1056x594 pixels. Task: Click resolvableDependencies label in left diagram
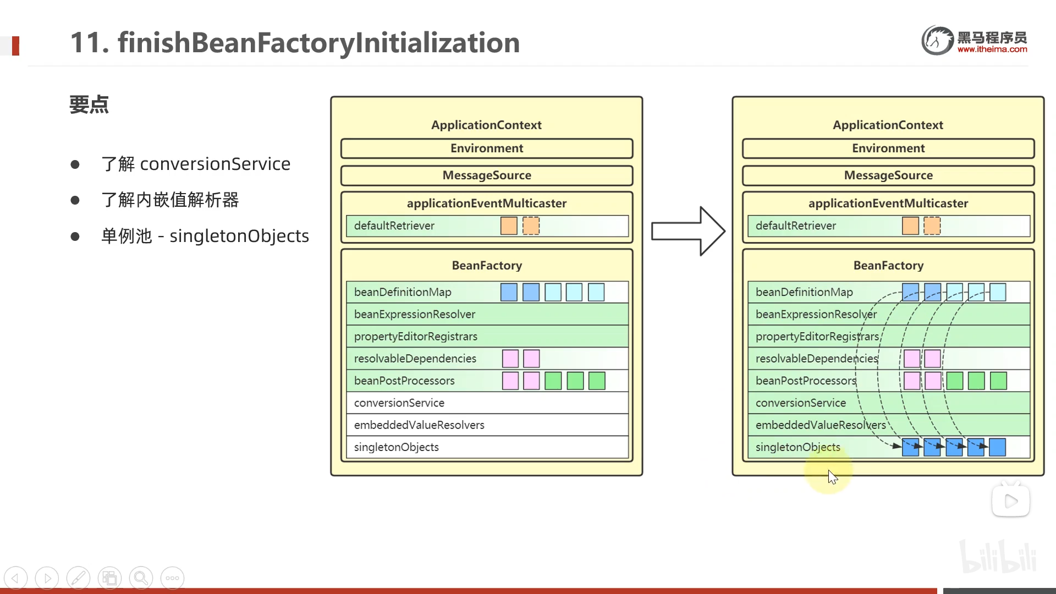(415, 359)
